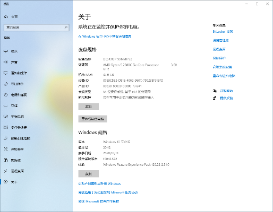This screenshot has height=212, width=273.
Task: Click the search magnifier icon in 查找设置
Action: [x=66, y=28]
